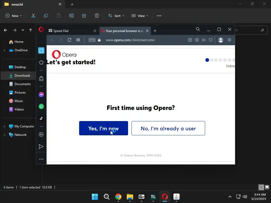Go up one folder in File Explorer
This screenshot has width=271, height=203.
click(31, 30)
